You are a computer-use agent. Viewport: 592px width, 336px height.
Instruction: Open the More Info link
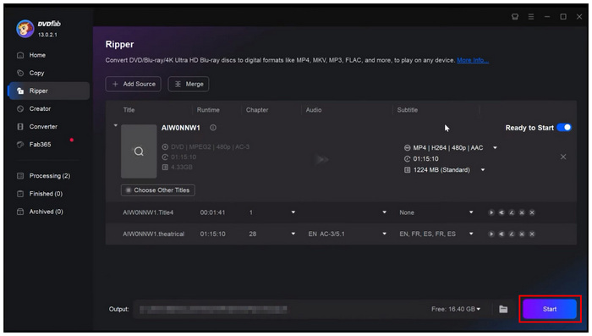[x=473, y=60]
